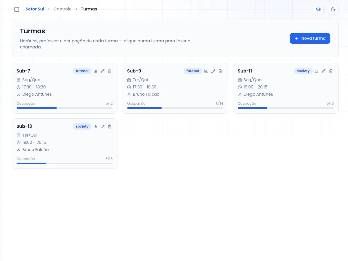Click the futebol tag on Sub-9
The height and width of the screenshot is (261, 348).
click(193, 71)
